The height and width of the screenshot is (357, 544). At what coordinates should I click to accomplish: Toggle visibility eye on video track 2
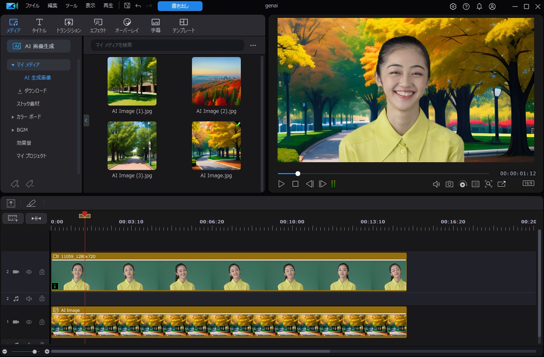pos(29,272)
